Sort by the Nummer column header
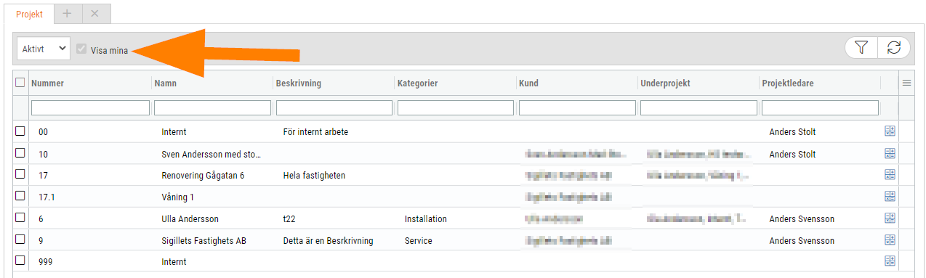This screenshot has height=278, width=926. pyautogui.click(x=48, y=83)
